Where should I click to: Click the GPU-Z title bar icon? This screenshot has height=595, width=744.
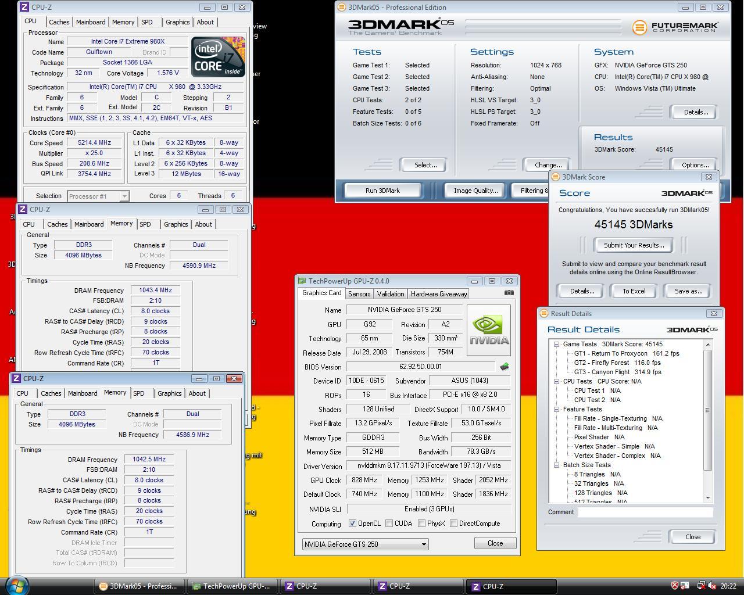coord(302,281)
